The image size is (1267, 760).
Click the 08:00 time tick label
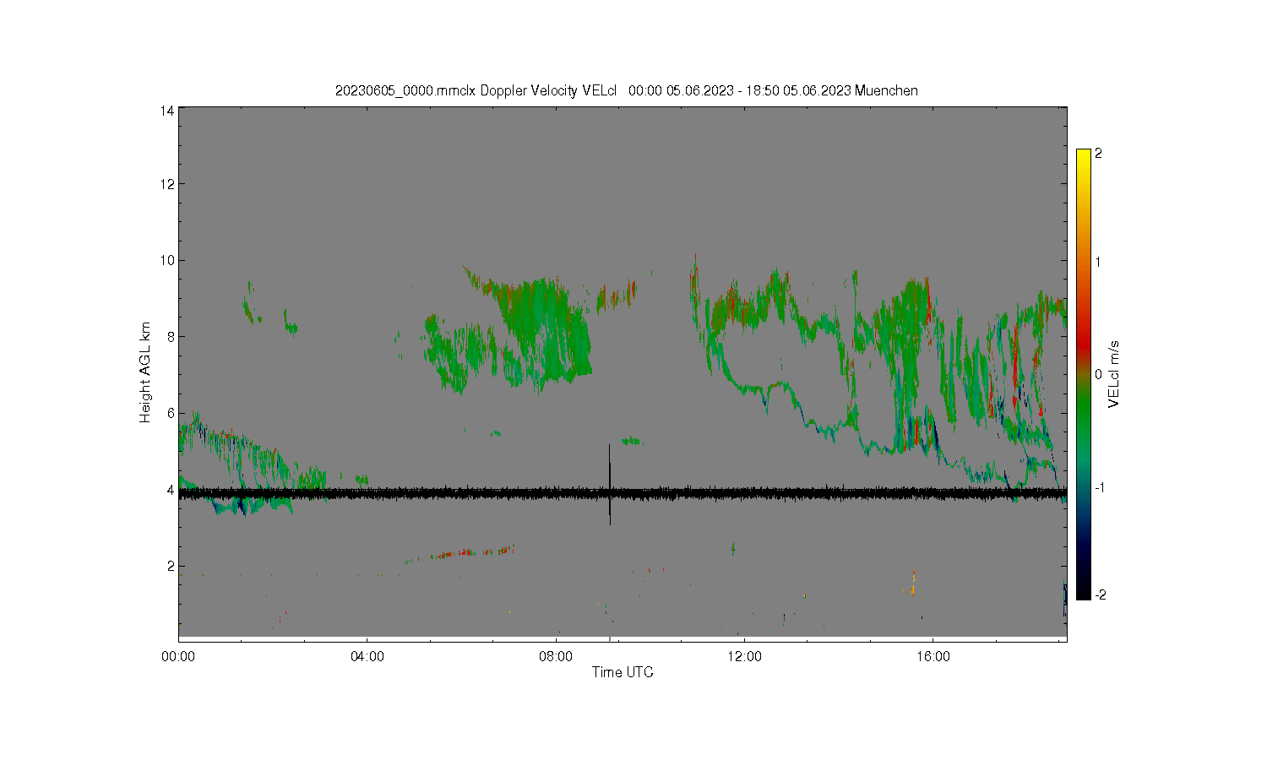(556, 656)
